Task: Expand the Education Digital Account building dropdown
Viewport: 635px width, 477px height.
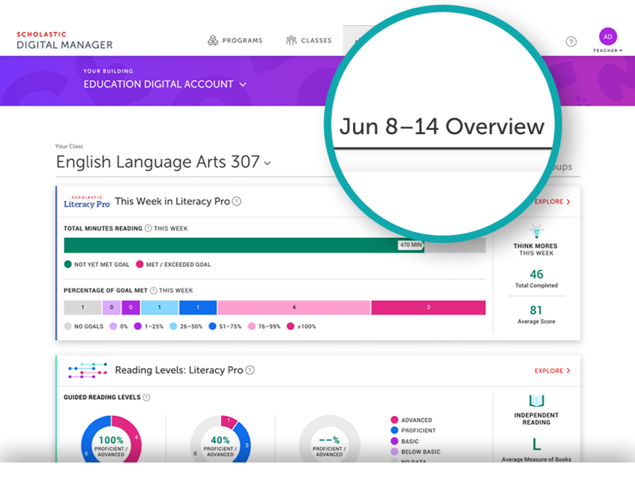Action: click(x=243, y=84)
